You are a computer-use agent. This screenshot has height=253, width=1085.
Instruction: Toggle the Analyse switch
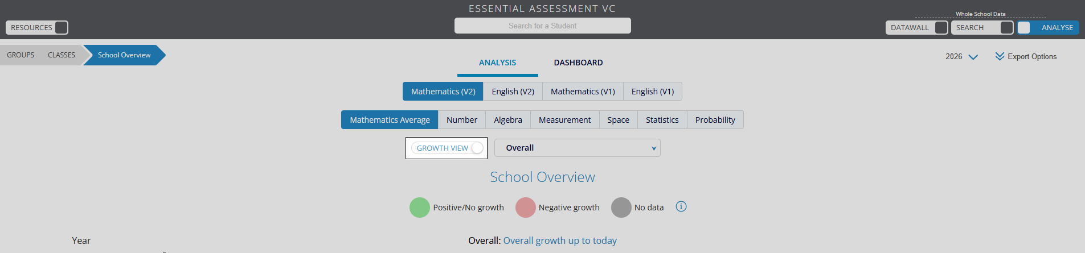(x=1024, y=27)
